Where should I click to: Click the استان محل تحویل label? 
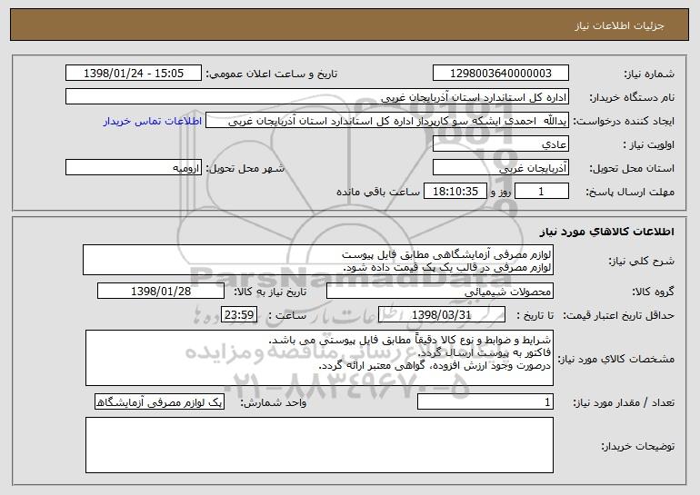[x=632, y=168]
